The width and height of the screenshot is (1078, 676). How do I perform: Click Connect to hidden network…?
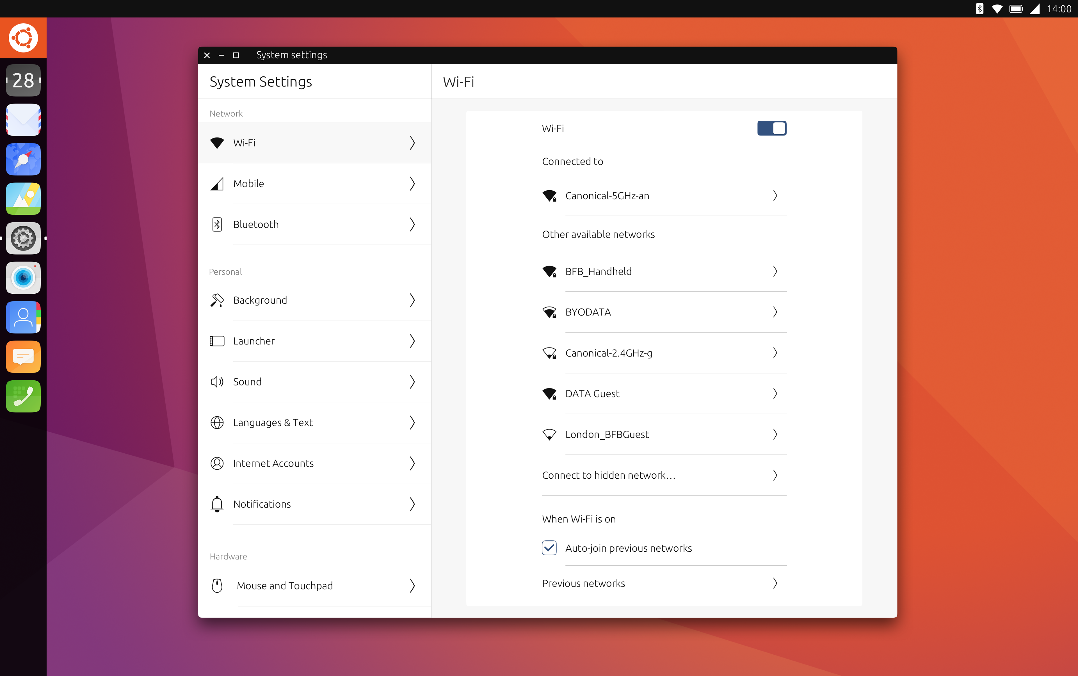664,475
